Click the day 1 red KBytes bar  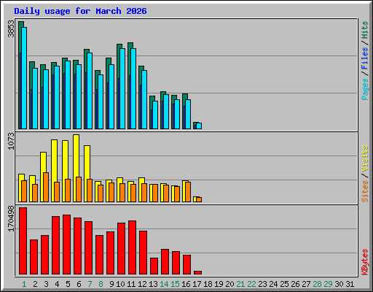point(23,241)
